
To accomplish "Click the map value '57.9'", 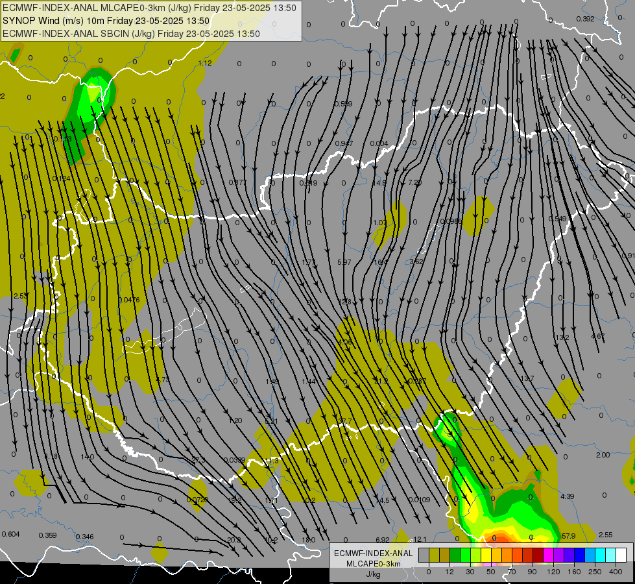I will pyautogui.click(x=569, y=536).
